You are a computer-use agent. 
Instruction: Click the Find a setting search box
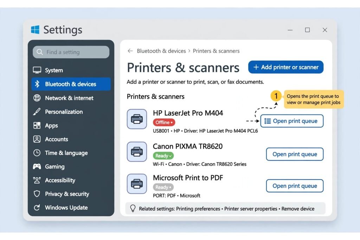(x=71, y=52)
